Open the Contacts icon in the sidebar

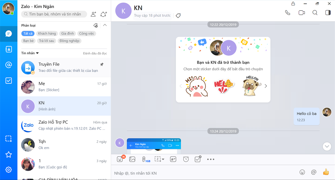click(9, 49)
